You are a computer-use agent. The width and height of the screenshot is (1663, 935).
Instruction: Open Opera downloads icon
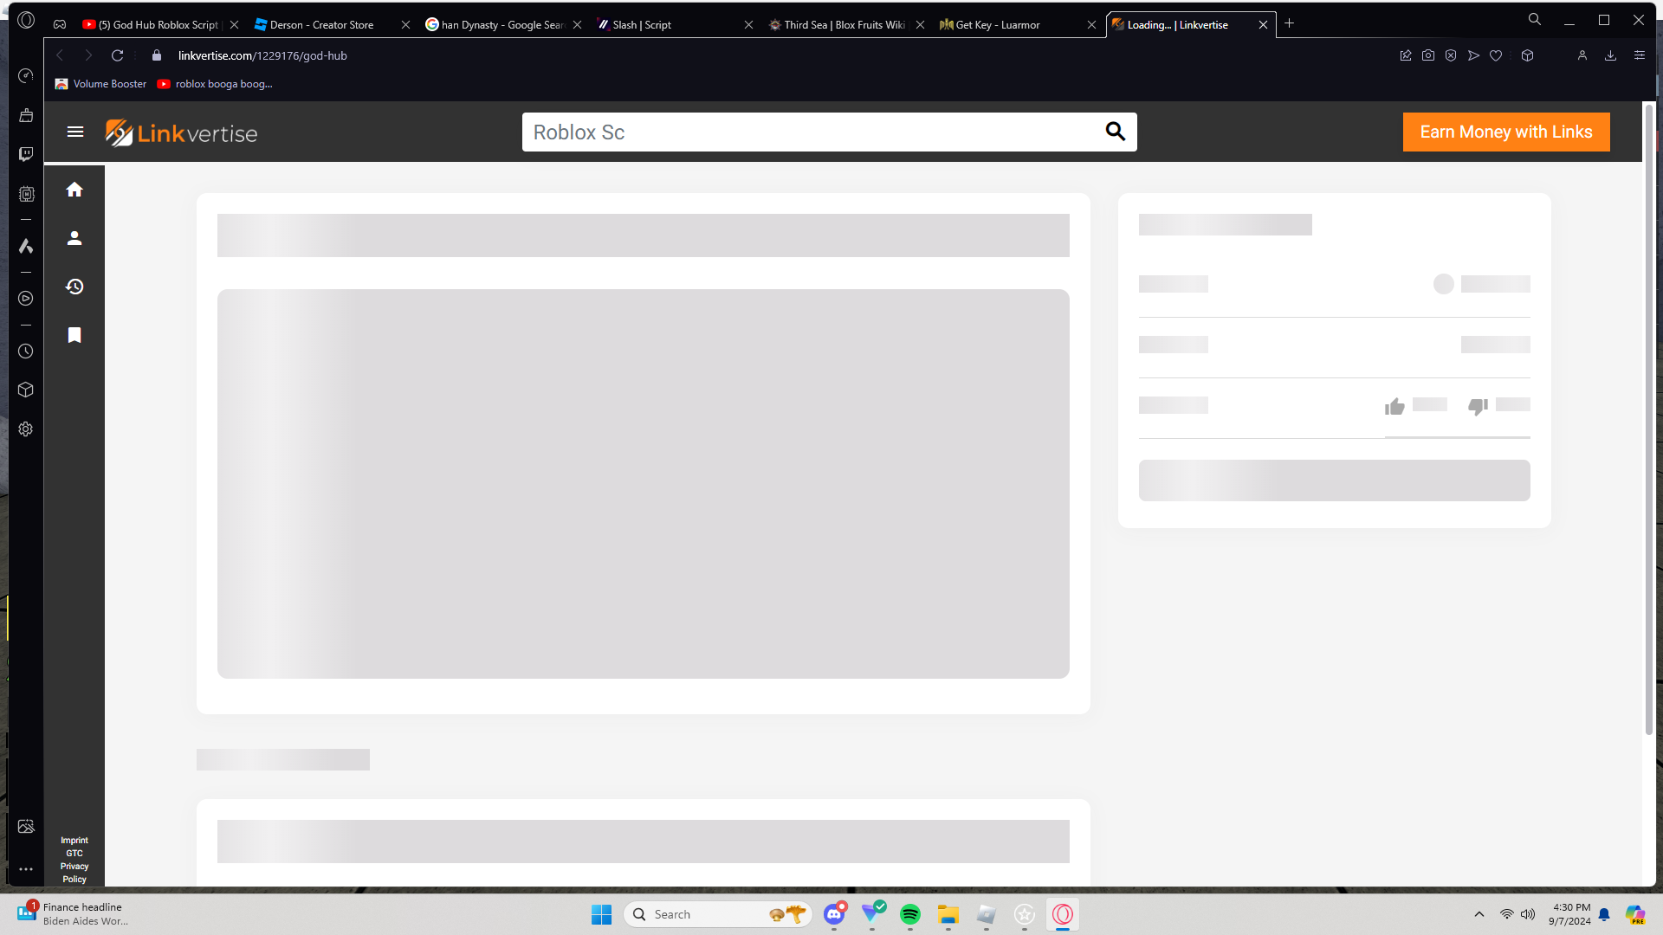click(1610, 55)
